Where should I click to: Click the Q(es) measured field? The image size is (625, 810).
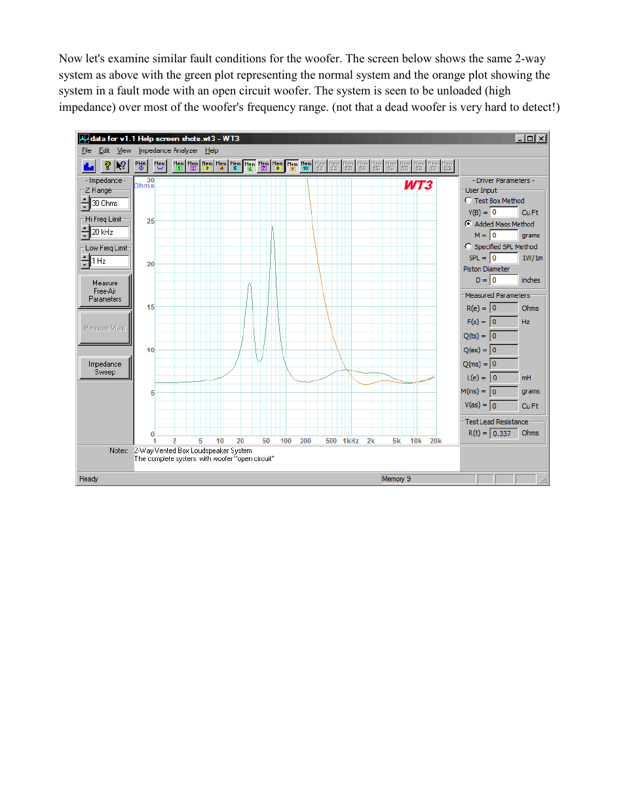coord(504,350)
